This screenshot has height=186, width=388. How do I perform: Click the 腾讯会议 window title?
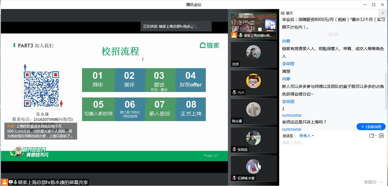(194, 5)
